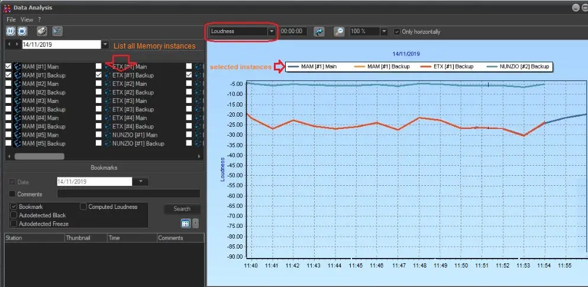Click the magnifier zoom icon above the chart
The width and height of the screenshot is (588, 287).
point(339,31)
